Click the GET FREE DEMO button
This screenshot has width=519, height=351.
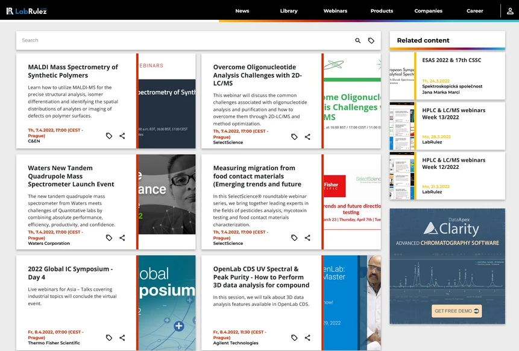456,311
